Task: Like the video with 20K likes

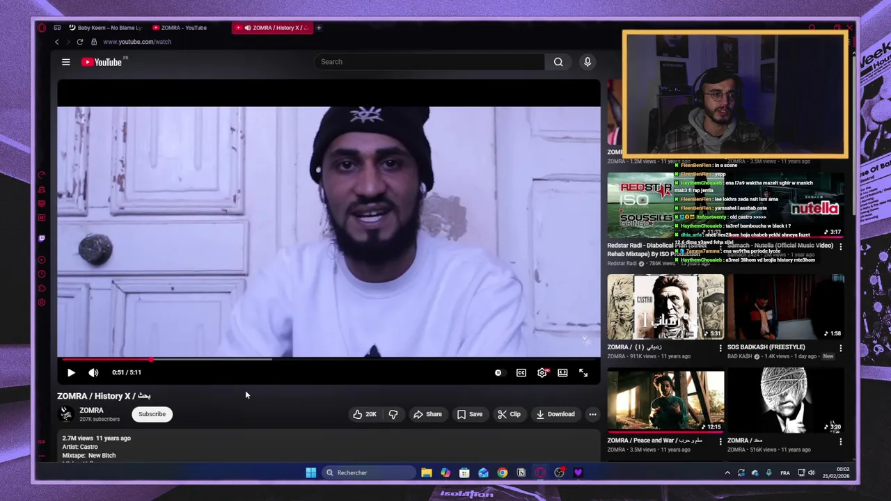Action: (365, 414)
